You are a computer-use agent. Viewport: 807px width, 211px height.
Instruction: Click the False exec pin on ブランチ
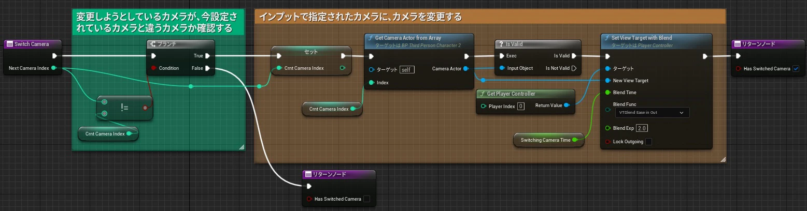[207, 68]
